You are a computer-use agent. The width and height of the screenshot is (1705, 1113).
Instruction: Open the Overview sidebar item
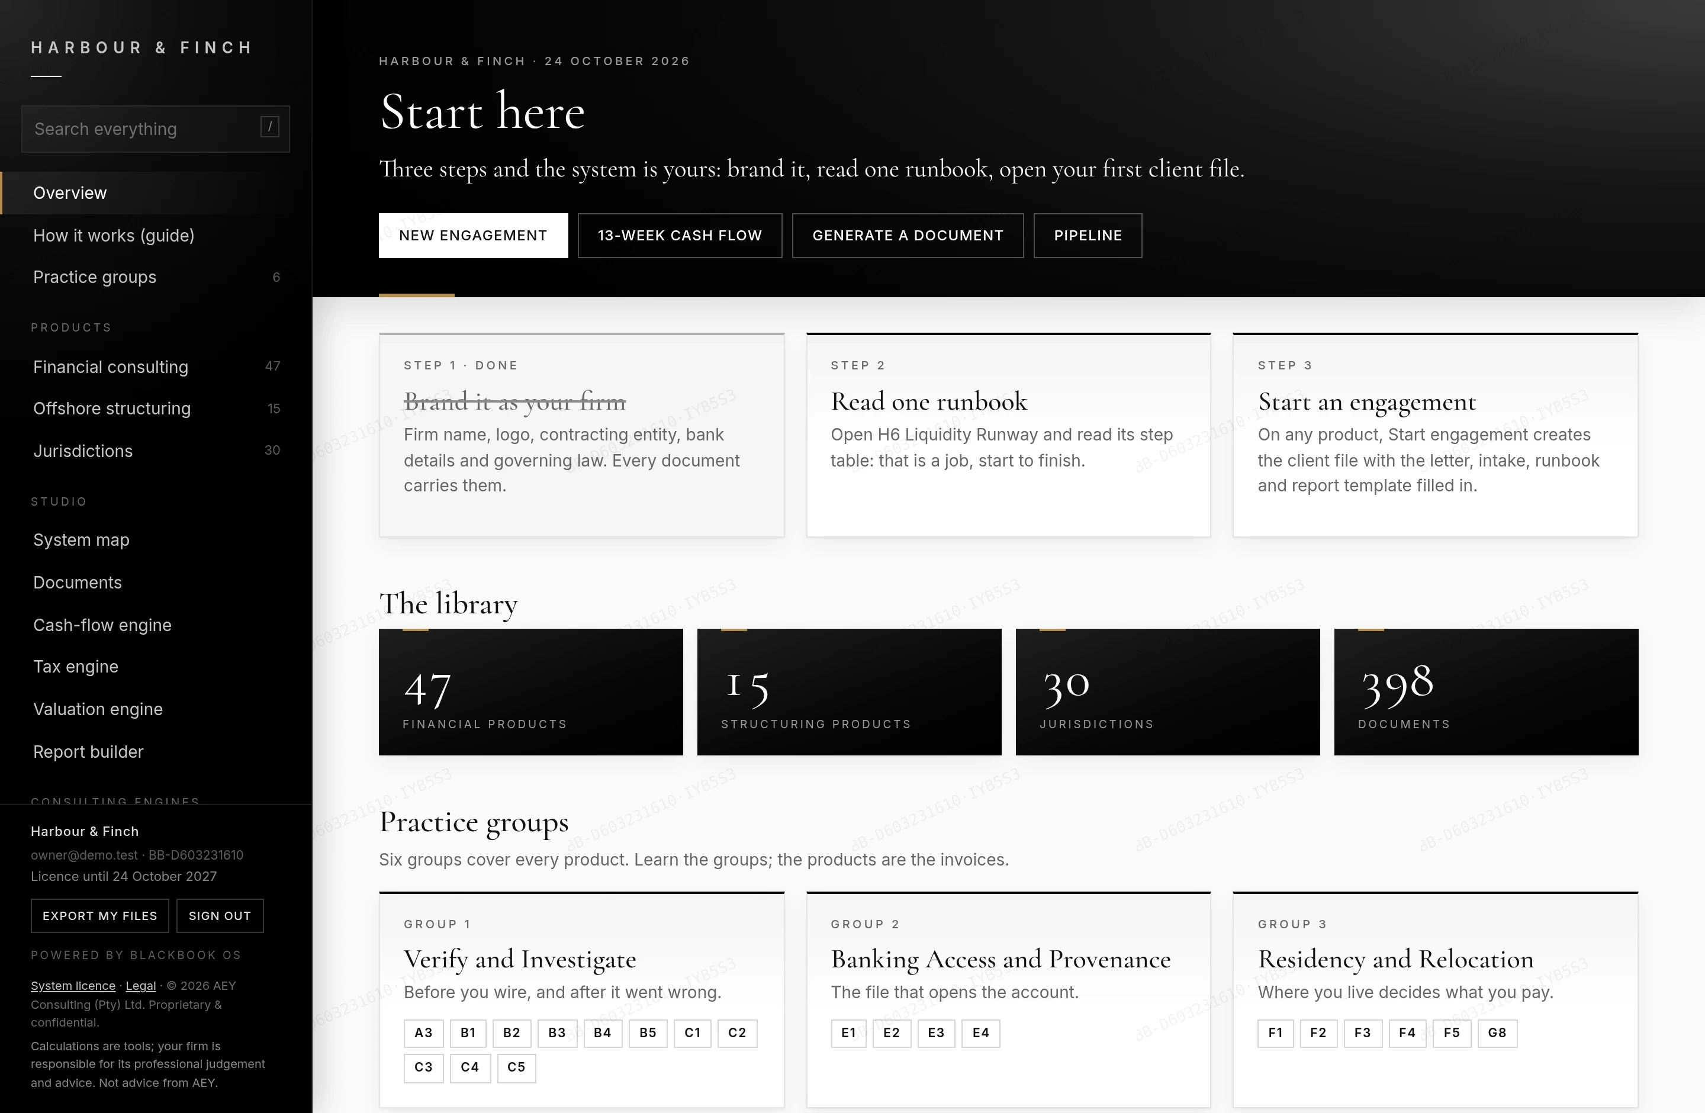pyautogui.click(x=156, y=192)
